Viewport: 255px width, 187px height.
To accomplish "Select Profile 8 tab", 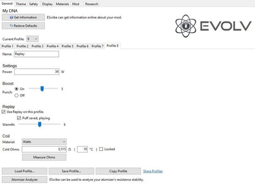I will point(112,46).
